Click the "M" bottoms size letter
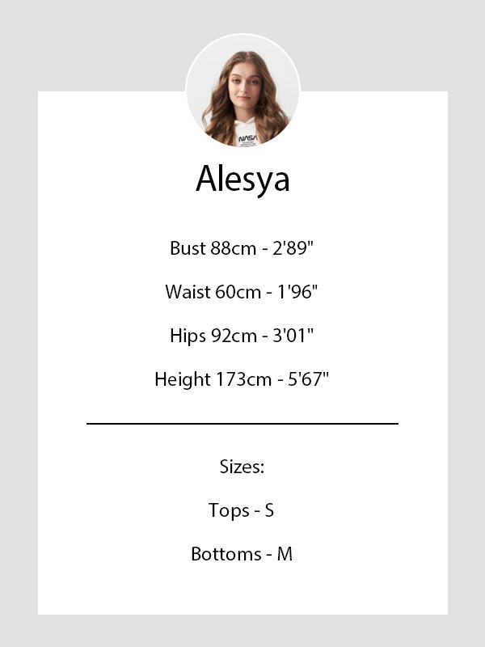This screenshot has width=485, height=647. 285,554
